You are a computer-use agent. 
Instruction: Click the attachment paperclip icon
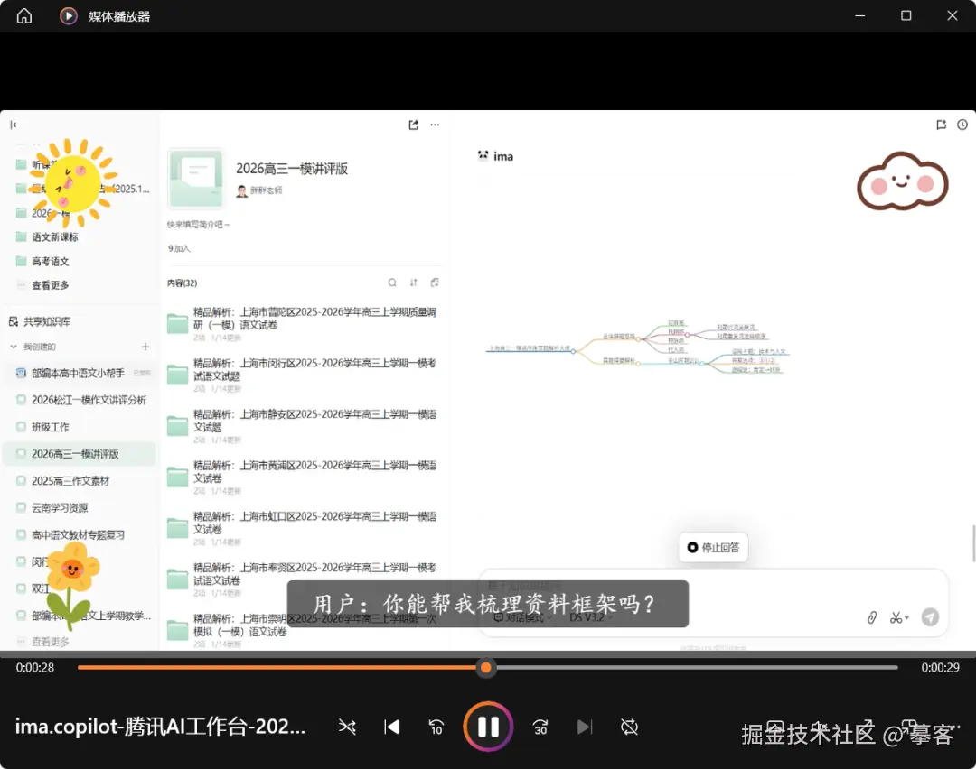click(872, 617)
